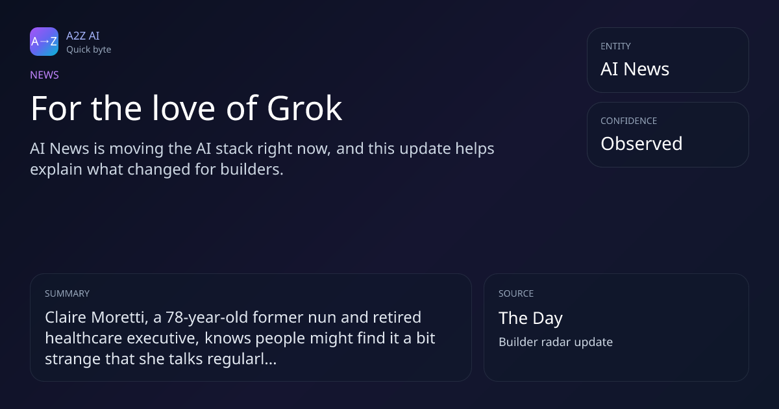Select the Quick byte subtitle text
Viewport: 779px width, 409px height.
tap(88, 49)
